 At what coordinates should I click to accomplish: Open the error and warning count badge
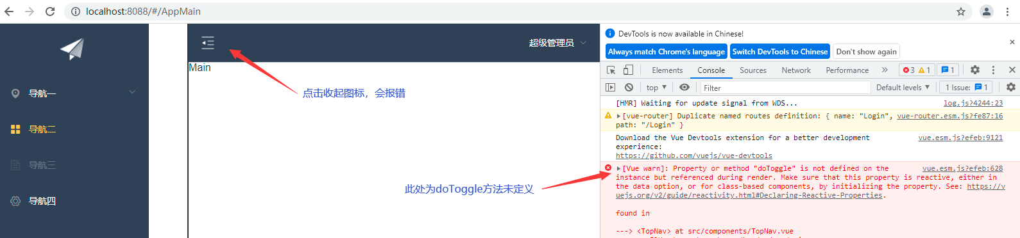917,70
